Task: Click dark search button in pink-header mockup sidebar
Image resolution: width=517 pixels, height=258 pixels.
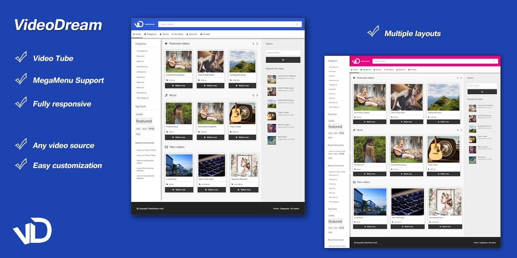Action: (482, 92)
